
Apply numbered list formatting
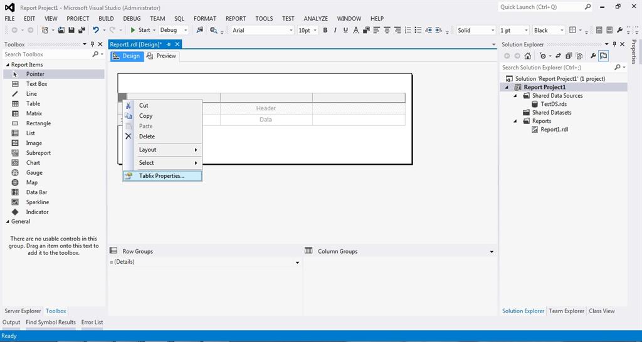click(408, 30)
